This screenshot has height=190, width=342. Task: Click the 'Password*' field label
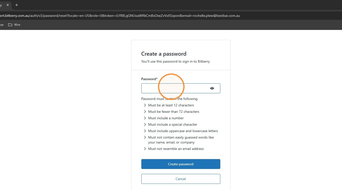click(x=149, y=79)
